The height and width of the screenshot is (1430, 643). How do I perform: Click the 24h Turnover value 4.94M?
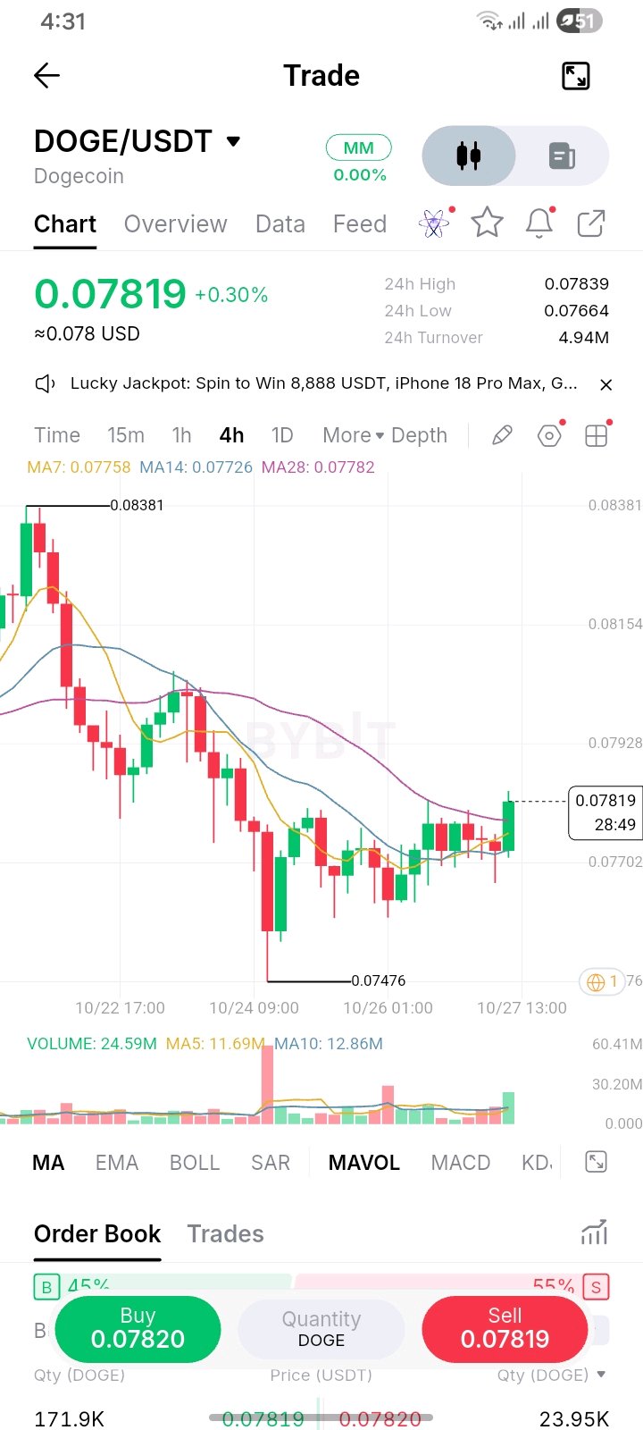point(584,338)
